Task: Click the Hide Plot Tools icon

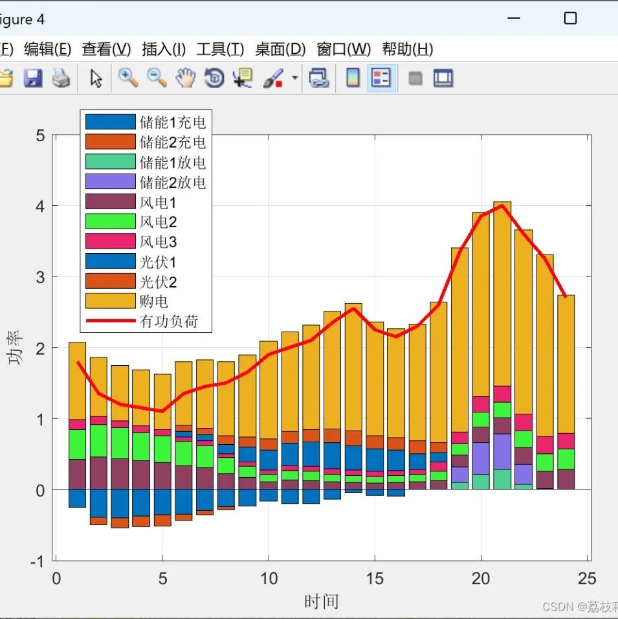Action: point(415,78)
